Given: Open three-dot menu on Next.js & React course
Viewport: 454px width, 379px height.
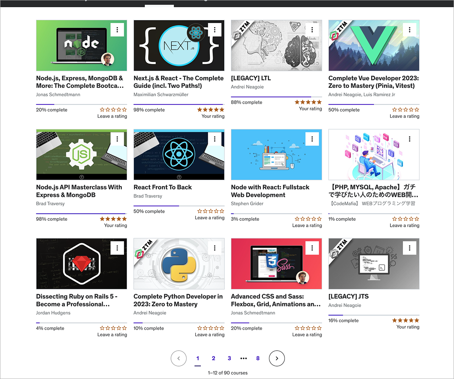Looking at the screenshot, I should (215, 30).
